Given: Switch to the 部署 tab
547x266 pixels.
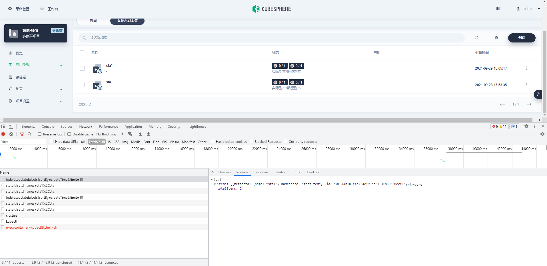Looking at the screenshot, I should (x=93, y=21).
